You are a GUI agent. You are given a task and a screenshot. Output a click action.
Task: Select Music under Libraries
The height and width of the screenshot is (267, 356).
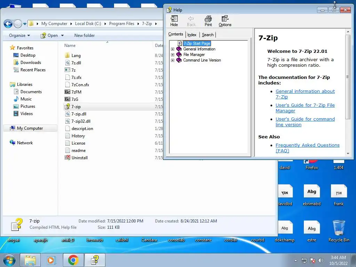26,99
